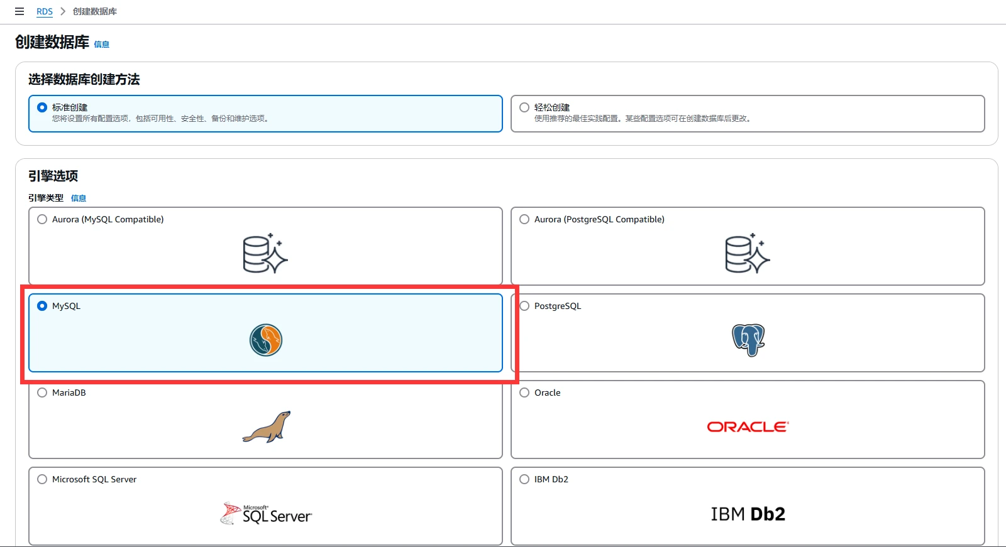Click the 引擎选项 section heading
This screenshot has width=1006, height=547.
click(x=53, y=176)
